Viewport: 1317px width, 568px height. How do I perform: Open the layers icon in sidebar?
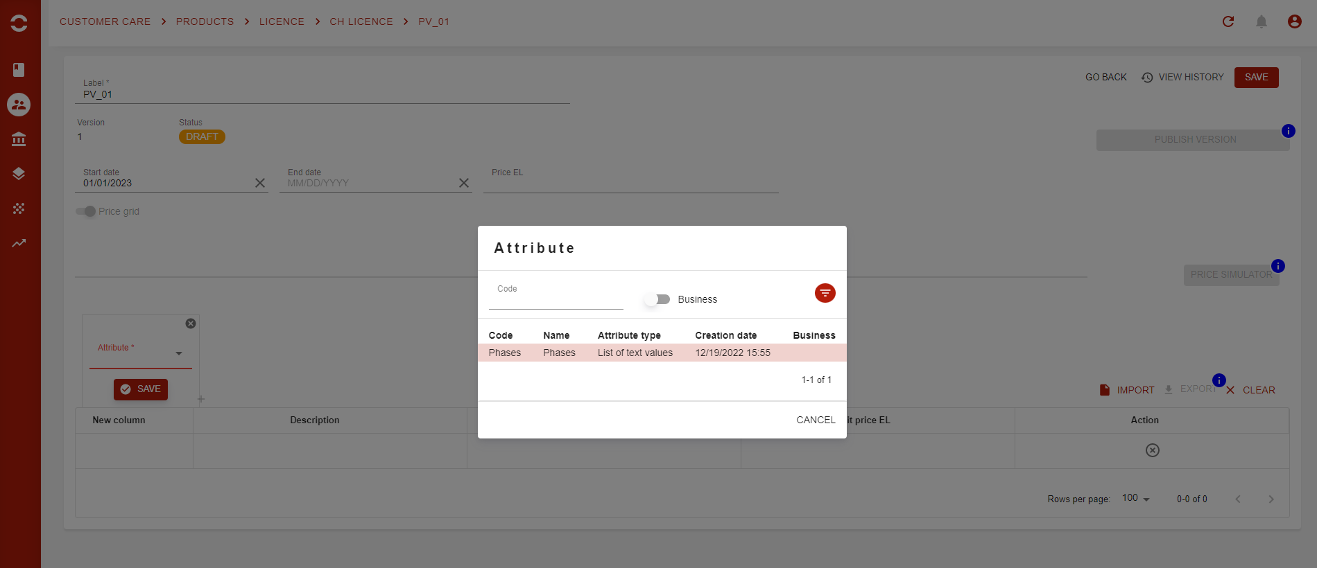19,174
